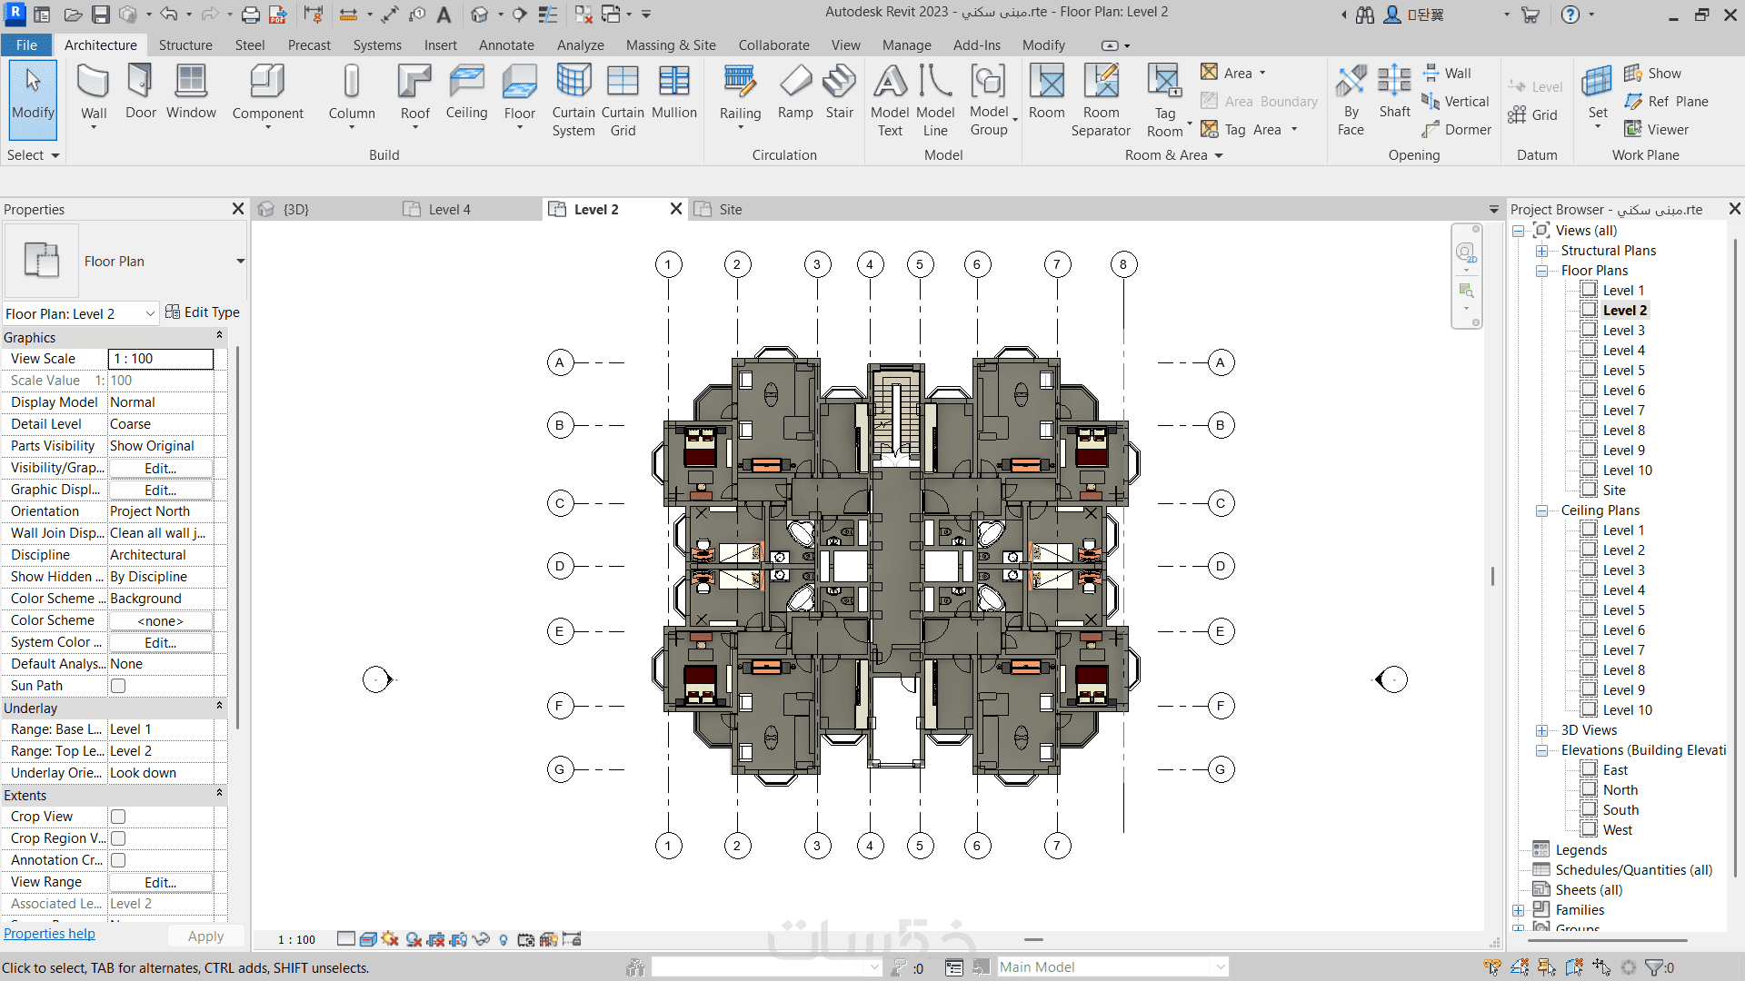Open the Properties help link
Image resolution: width=1745 pixels, height=981 pixels.
tap(49, 934)
